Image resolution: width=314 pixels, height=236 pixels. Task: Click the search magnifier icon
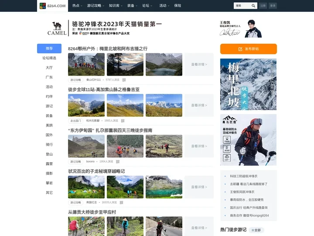point(253,6)
